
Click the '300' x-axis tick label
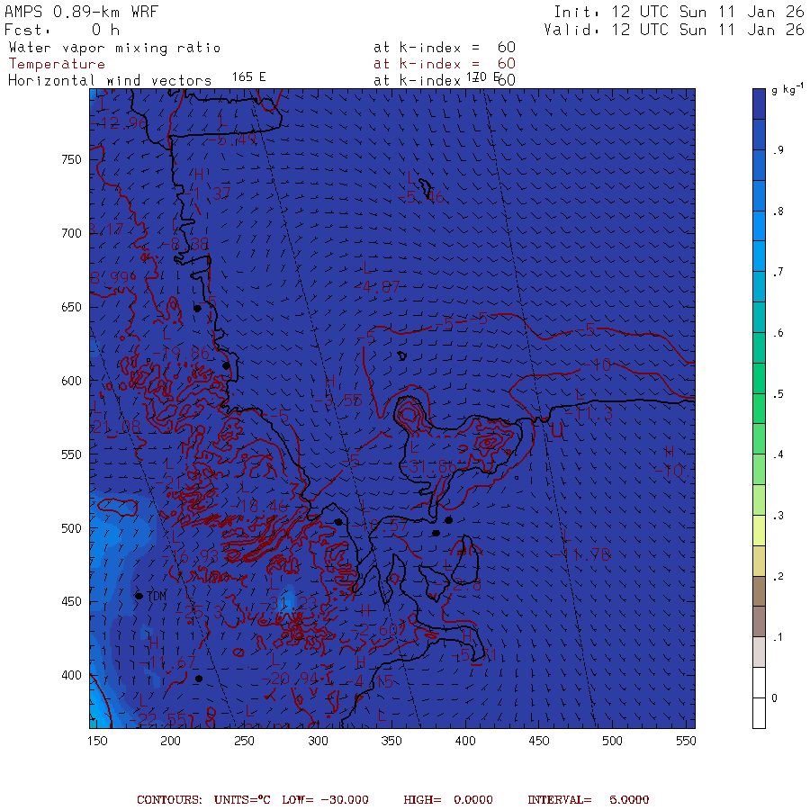pyautogui.click(x=319, y=741)
